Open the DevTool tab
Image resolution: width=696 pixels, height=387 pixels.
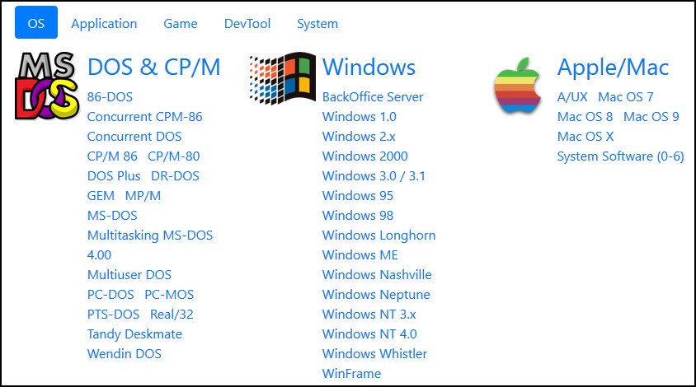tap(247, 24)
